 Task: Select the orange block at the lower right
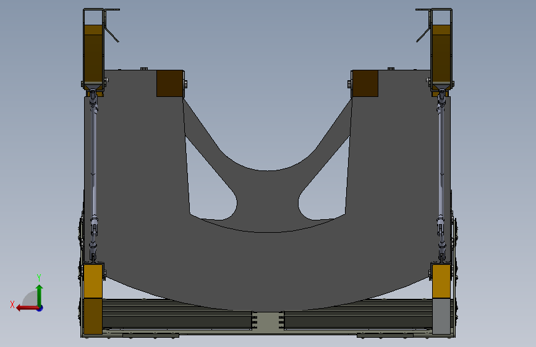(x=441, y=281)
